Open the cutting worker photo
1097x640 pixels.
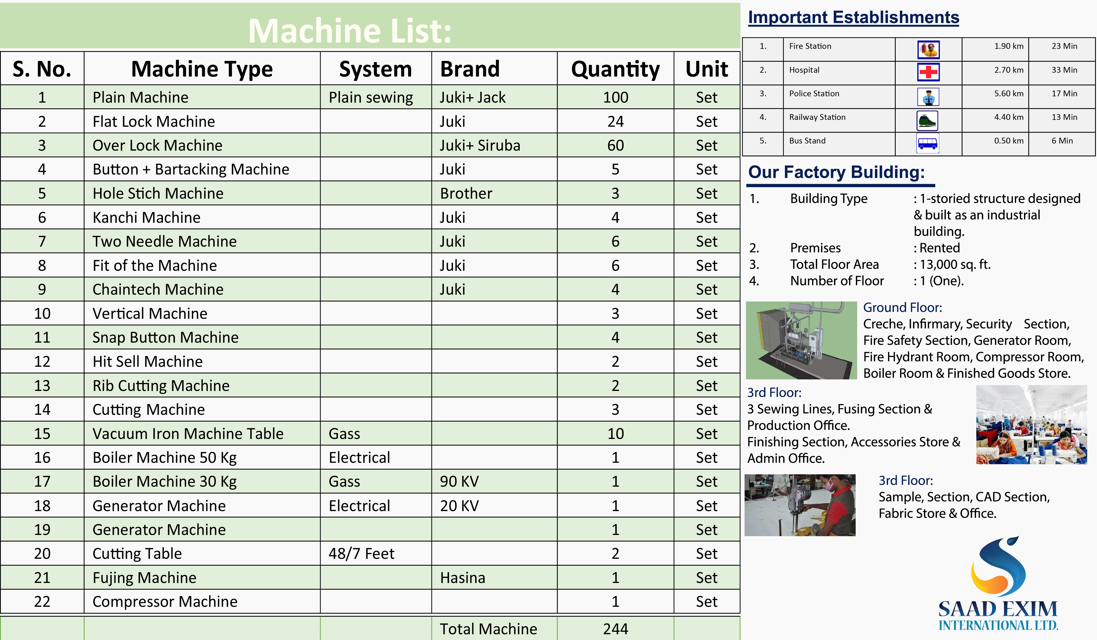[x=800, y=505]
